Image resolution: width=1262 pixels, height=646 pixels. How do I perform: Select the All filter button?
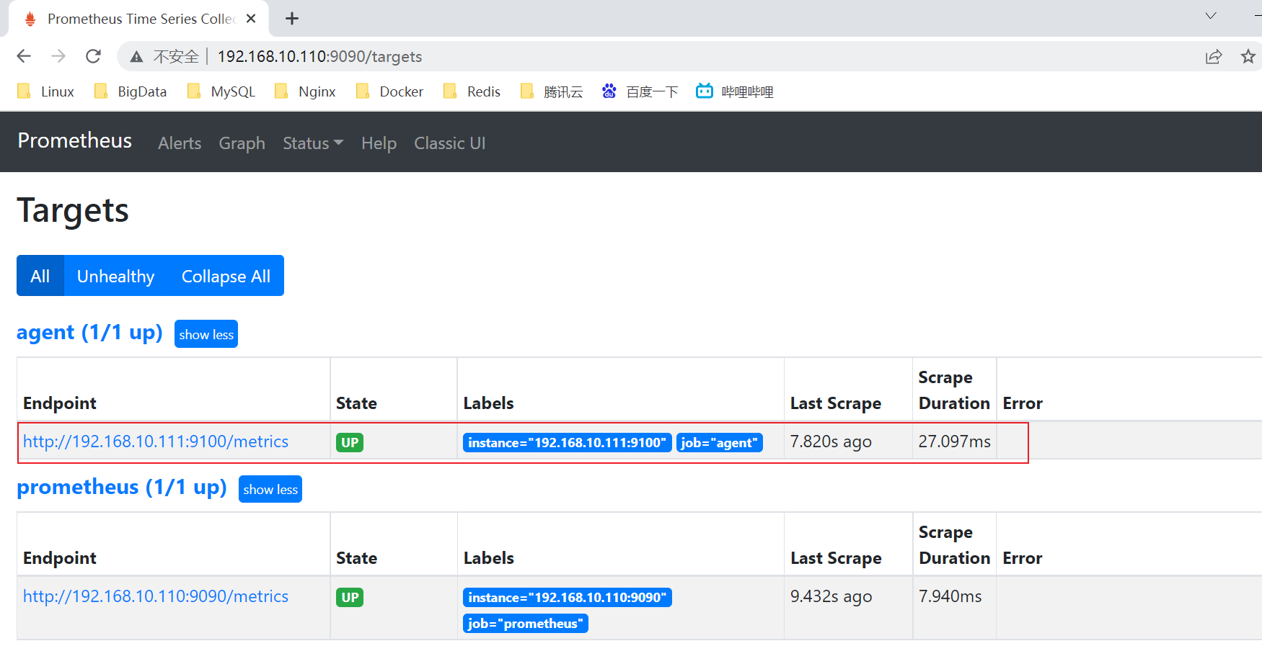(40, 276)
